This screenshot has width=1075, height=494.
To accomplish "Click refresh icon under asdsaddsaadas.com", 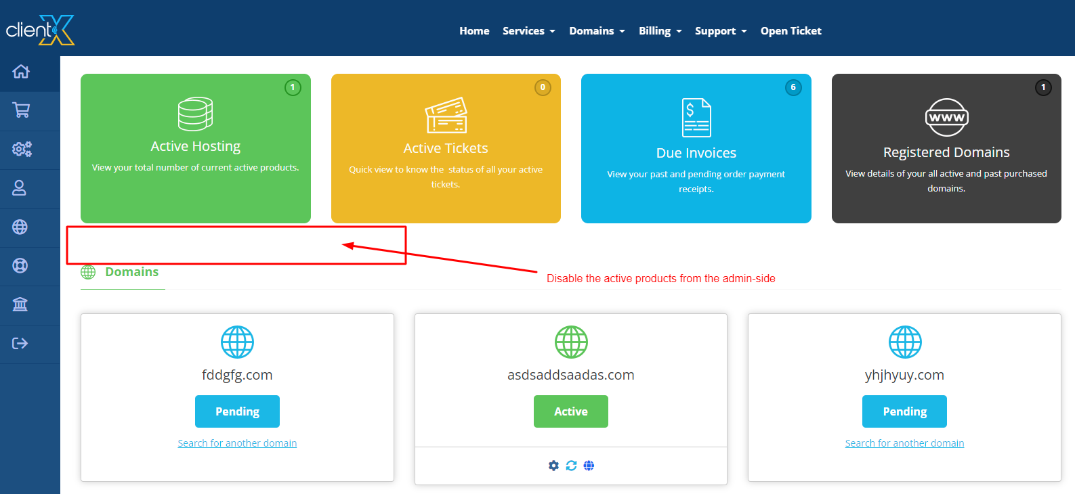I will click(x=571, y=466).
